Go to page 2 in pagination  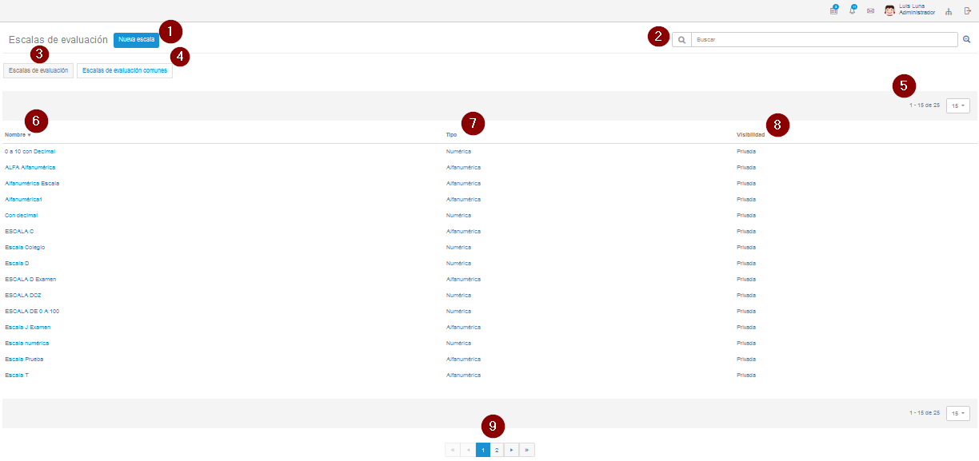[x=497, y=450]
